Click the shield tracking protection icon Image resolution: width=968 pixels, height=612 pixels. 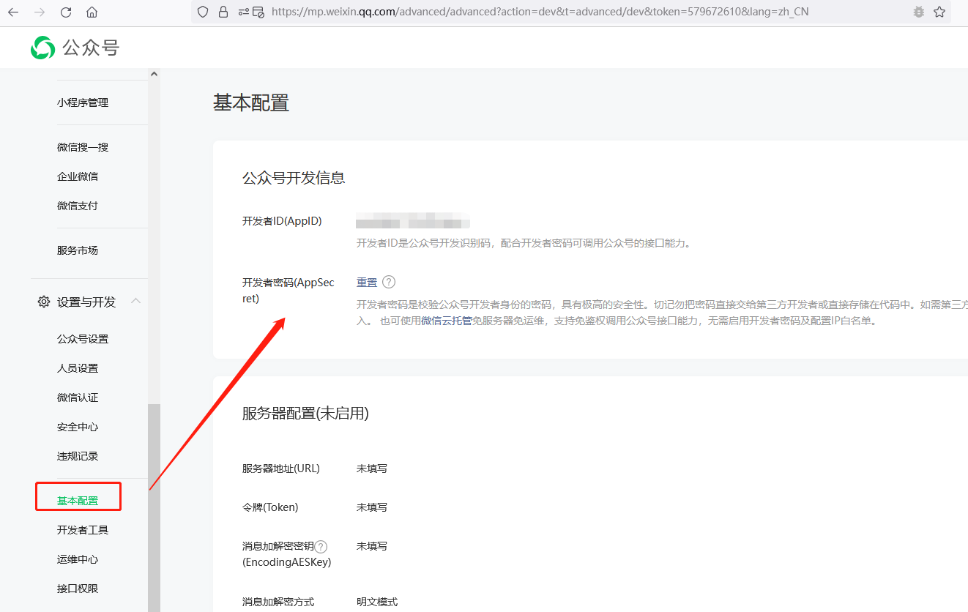click(204, 12)
